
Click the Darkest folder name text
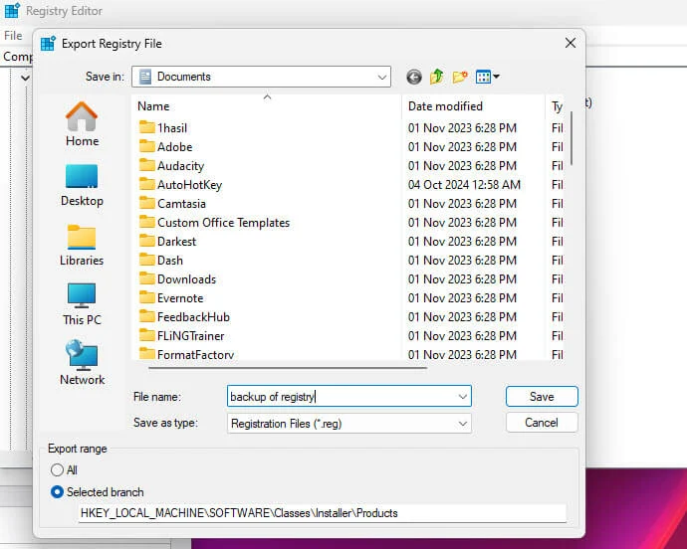pyautogui.click(x=176, y=242)
